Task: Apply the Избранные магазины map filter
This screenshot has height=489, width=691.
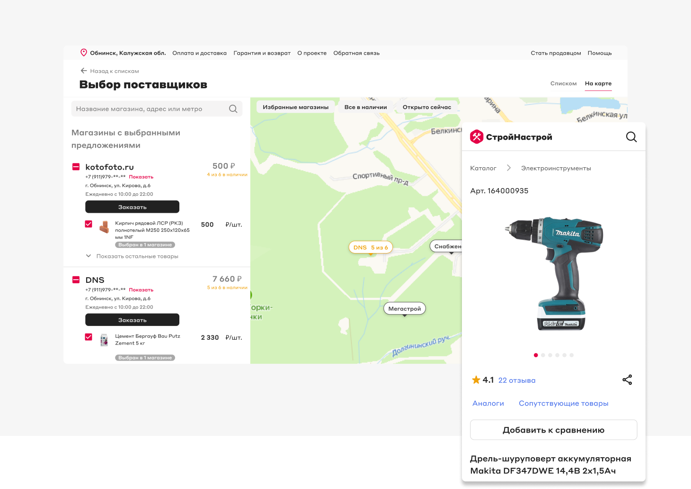Action: pyautogui.click(x=296, y=107)
